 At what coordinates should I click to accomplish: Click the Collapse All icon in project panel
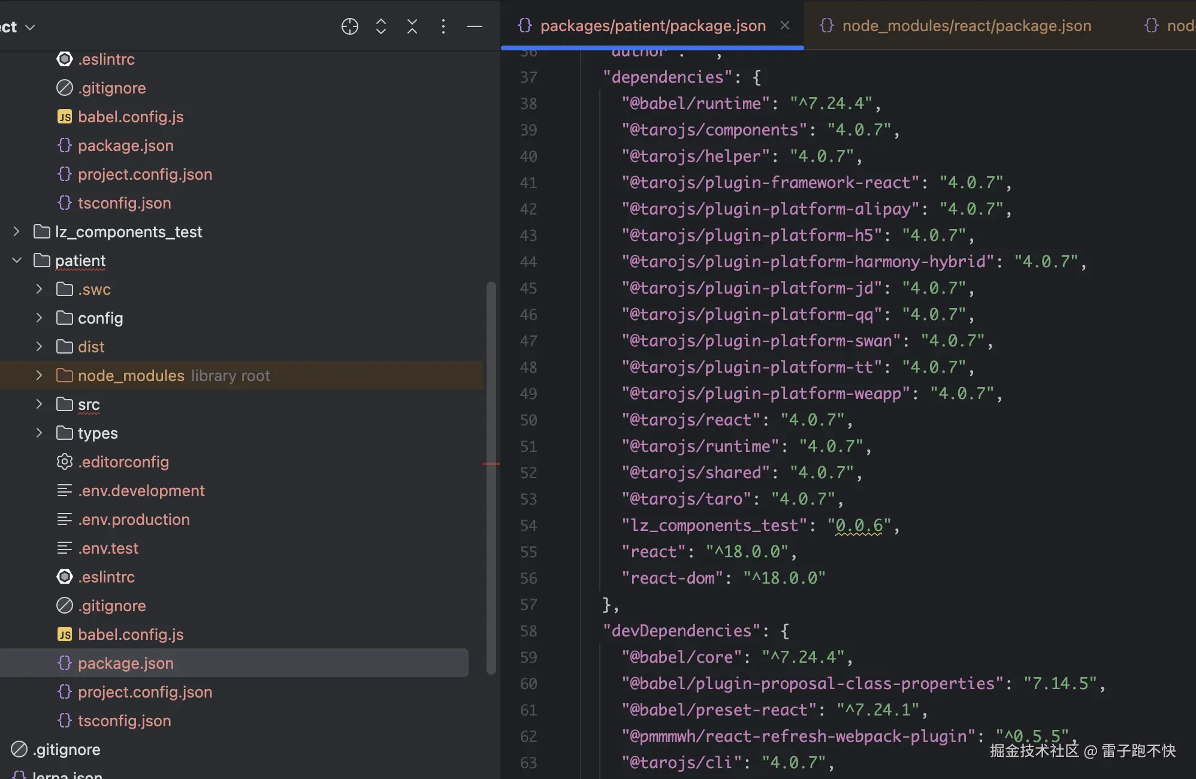(412, 26)
